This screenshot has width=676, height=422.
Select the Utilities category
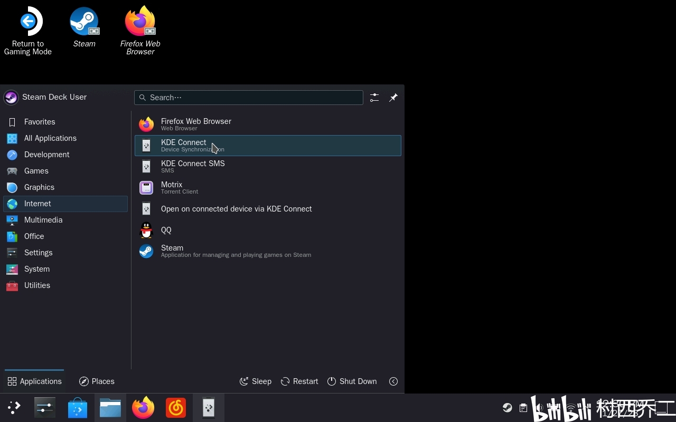(x=65, y=285)
